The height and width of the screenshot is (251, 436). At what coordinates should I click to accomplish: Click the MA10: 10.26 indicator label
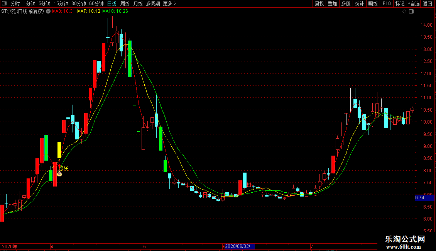tap(115, 12)
